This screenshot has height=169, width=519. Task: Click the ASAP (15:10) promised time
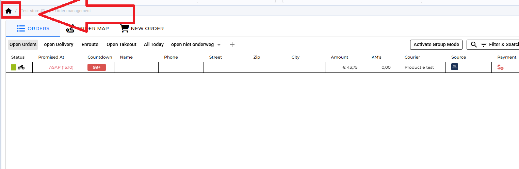click(61, 67)
